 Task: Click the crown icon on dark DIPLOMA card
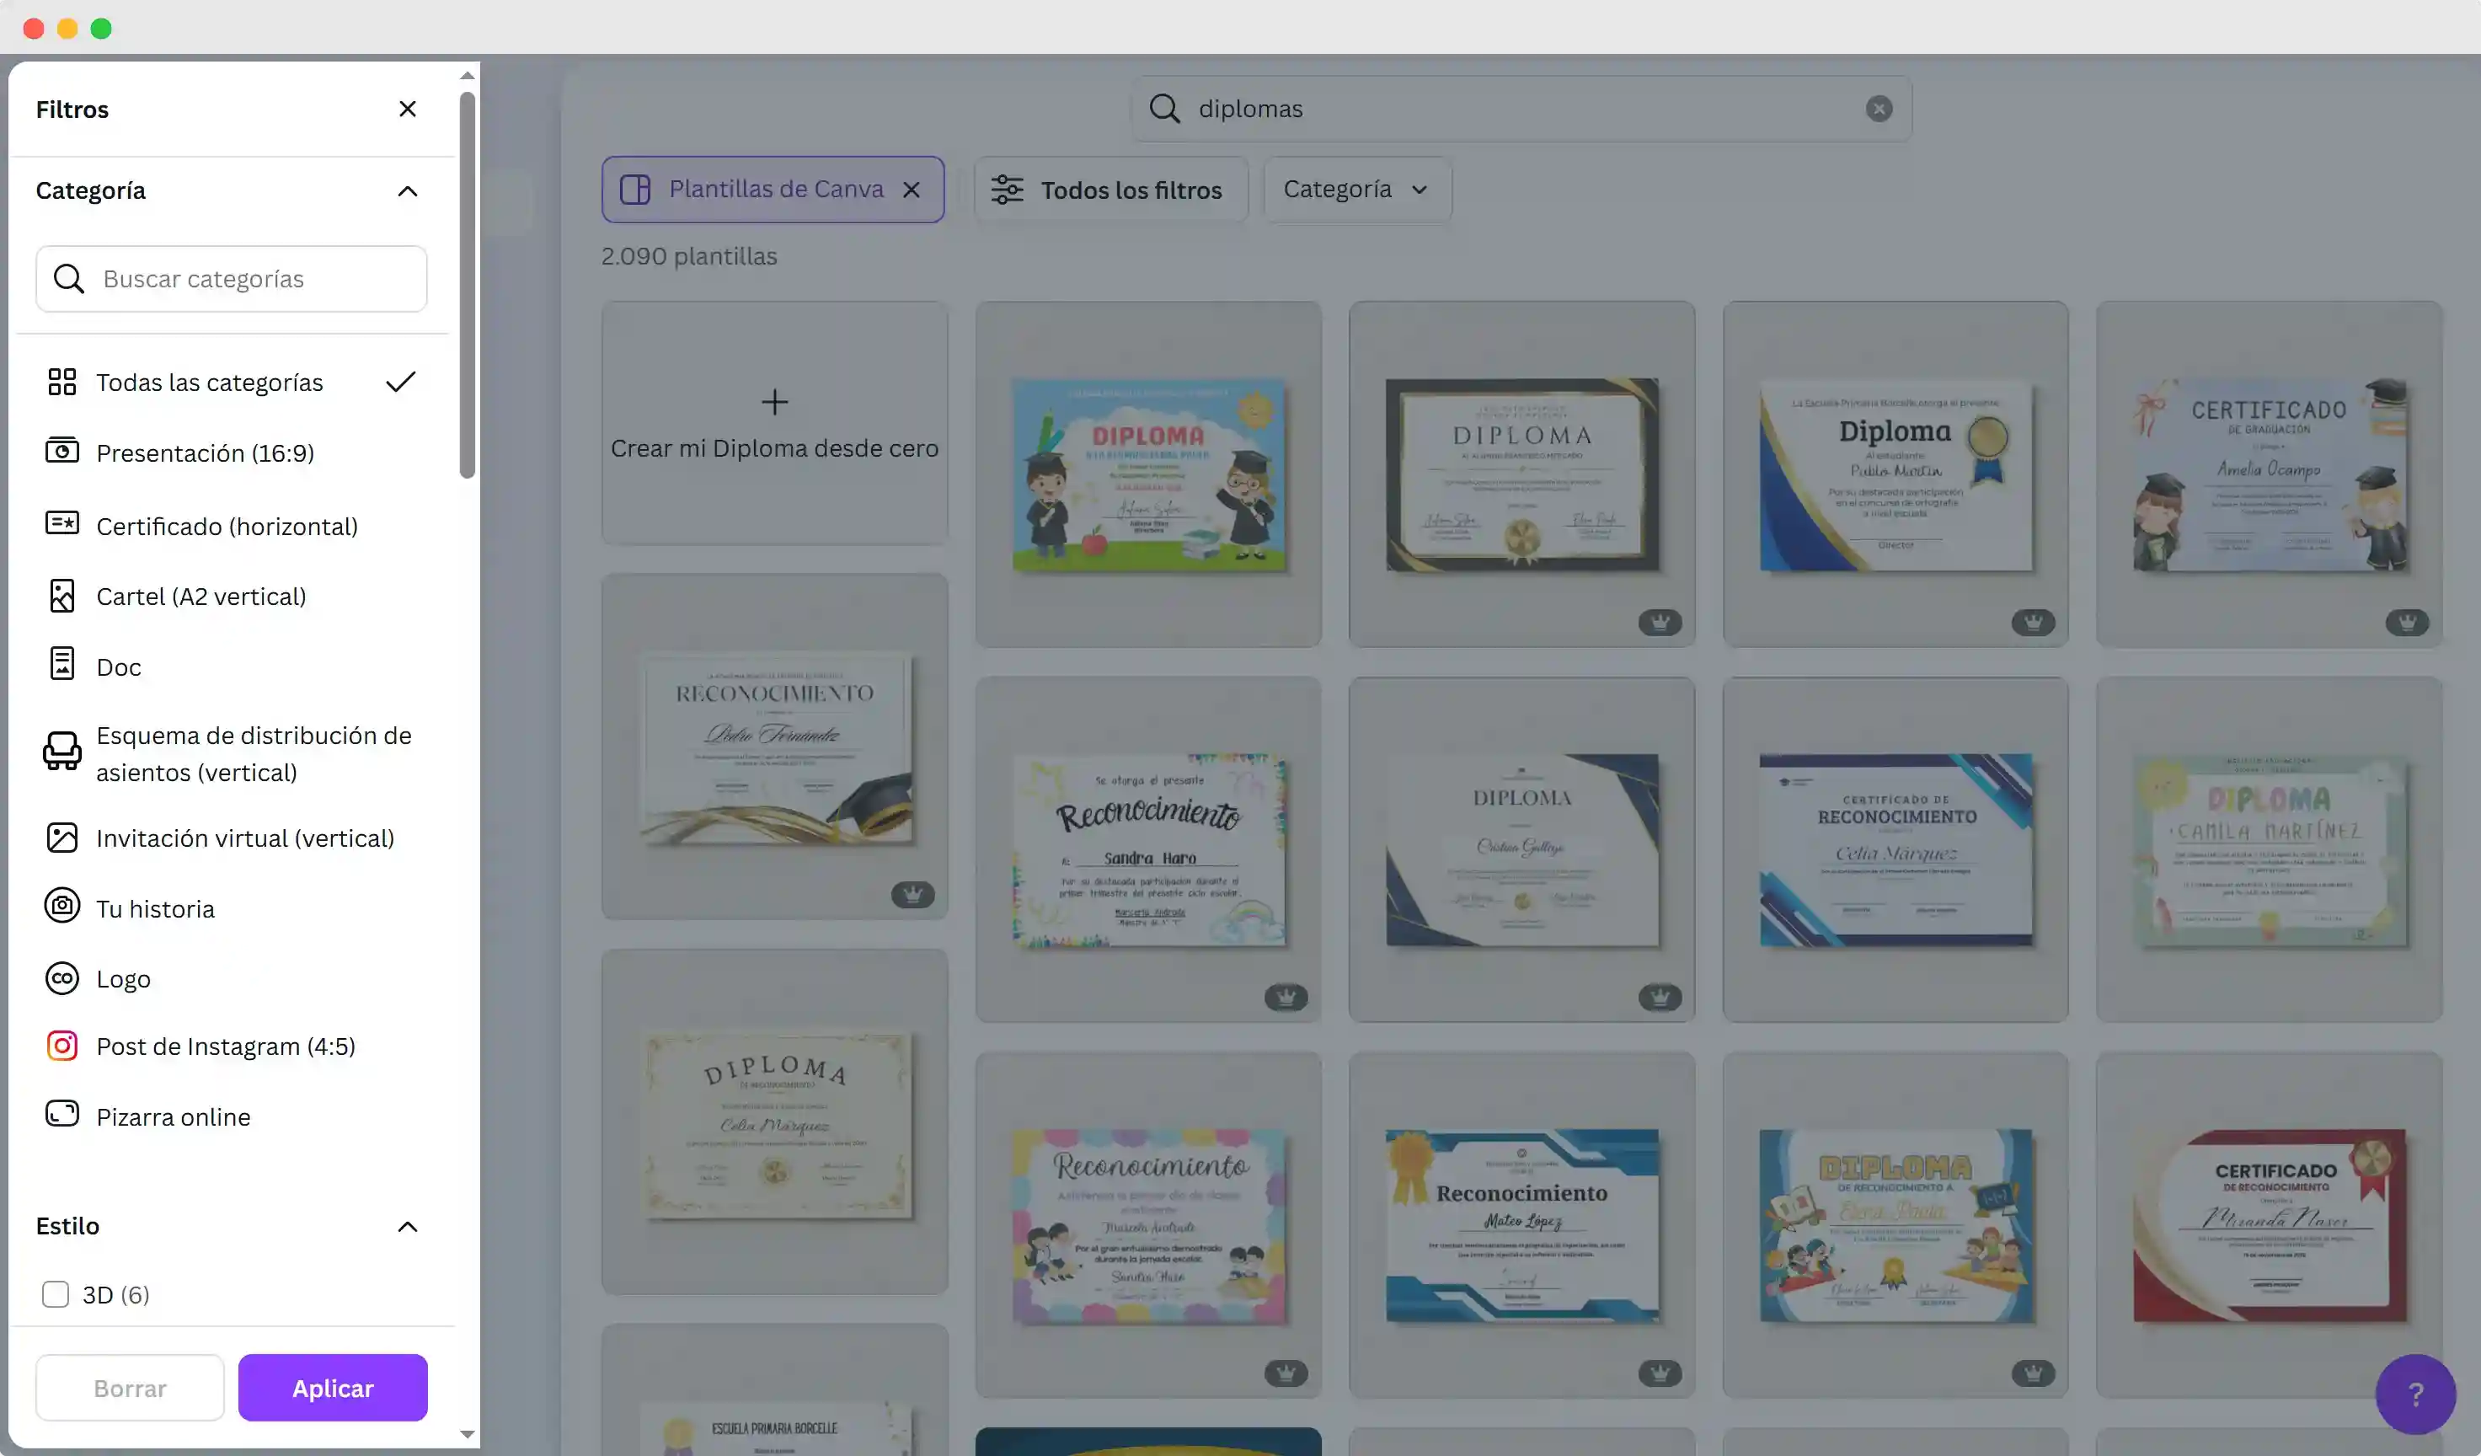coord(1660,622)
